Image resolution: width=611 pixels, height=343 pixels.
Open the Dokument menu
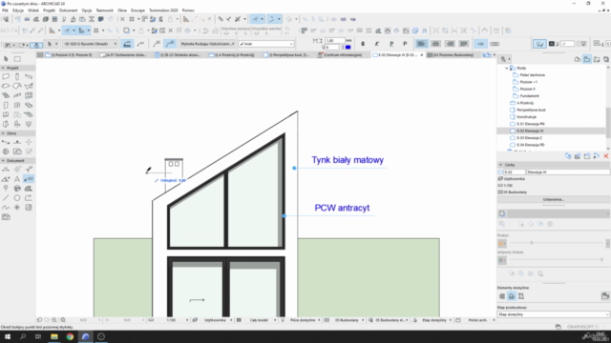coord(68,10)
